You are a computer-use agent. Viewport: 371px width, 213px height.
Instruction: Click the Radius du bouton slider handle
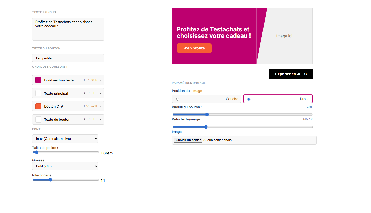207,115
